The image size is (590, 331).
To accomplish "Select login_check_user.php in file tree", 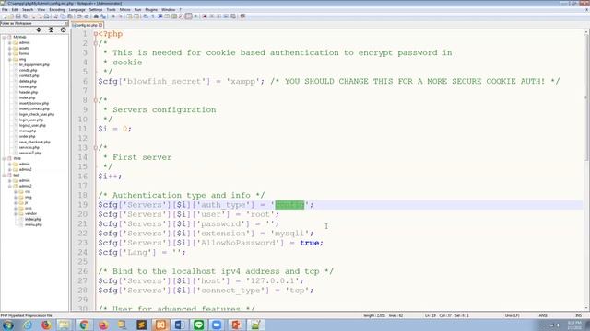I will pos(37,114).
